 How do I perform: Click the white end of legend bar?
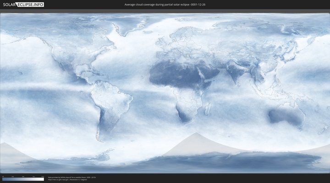pos(43,179)
